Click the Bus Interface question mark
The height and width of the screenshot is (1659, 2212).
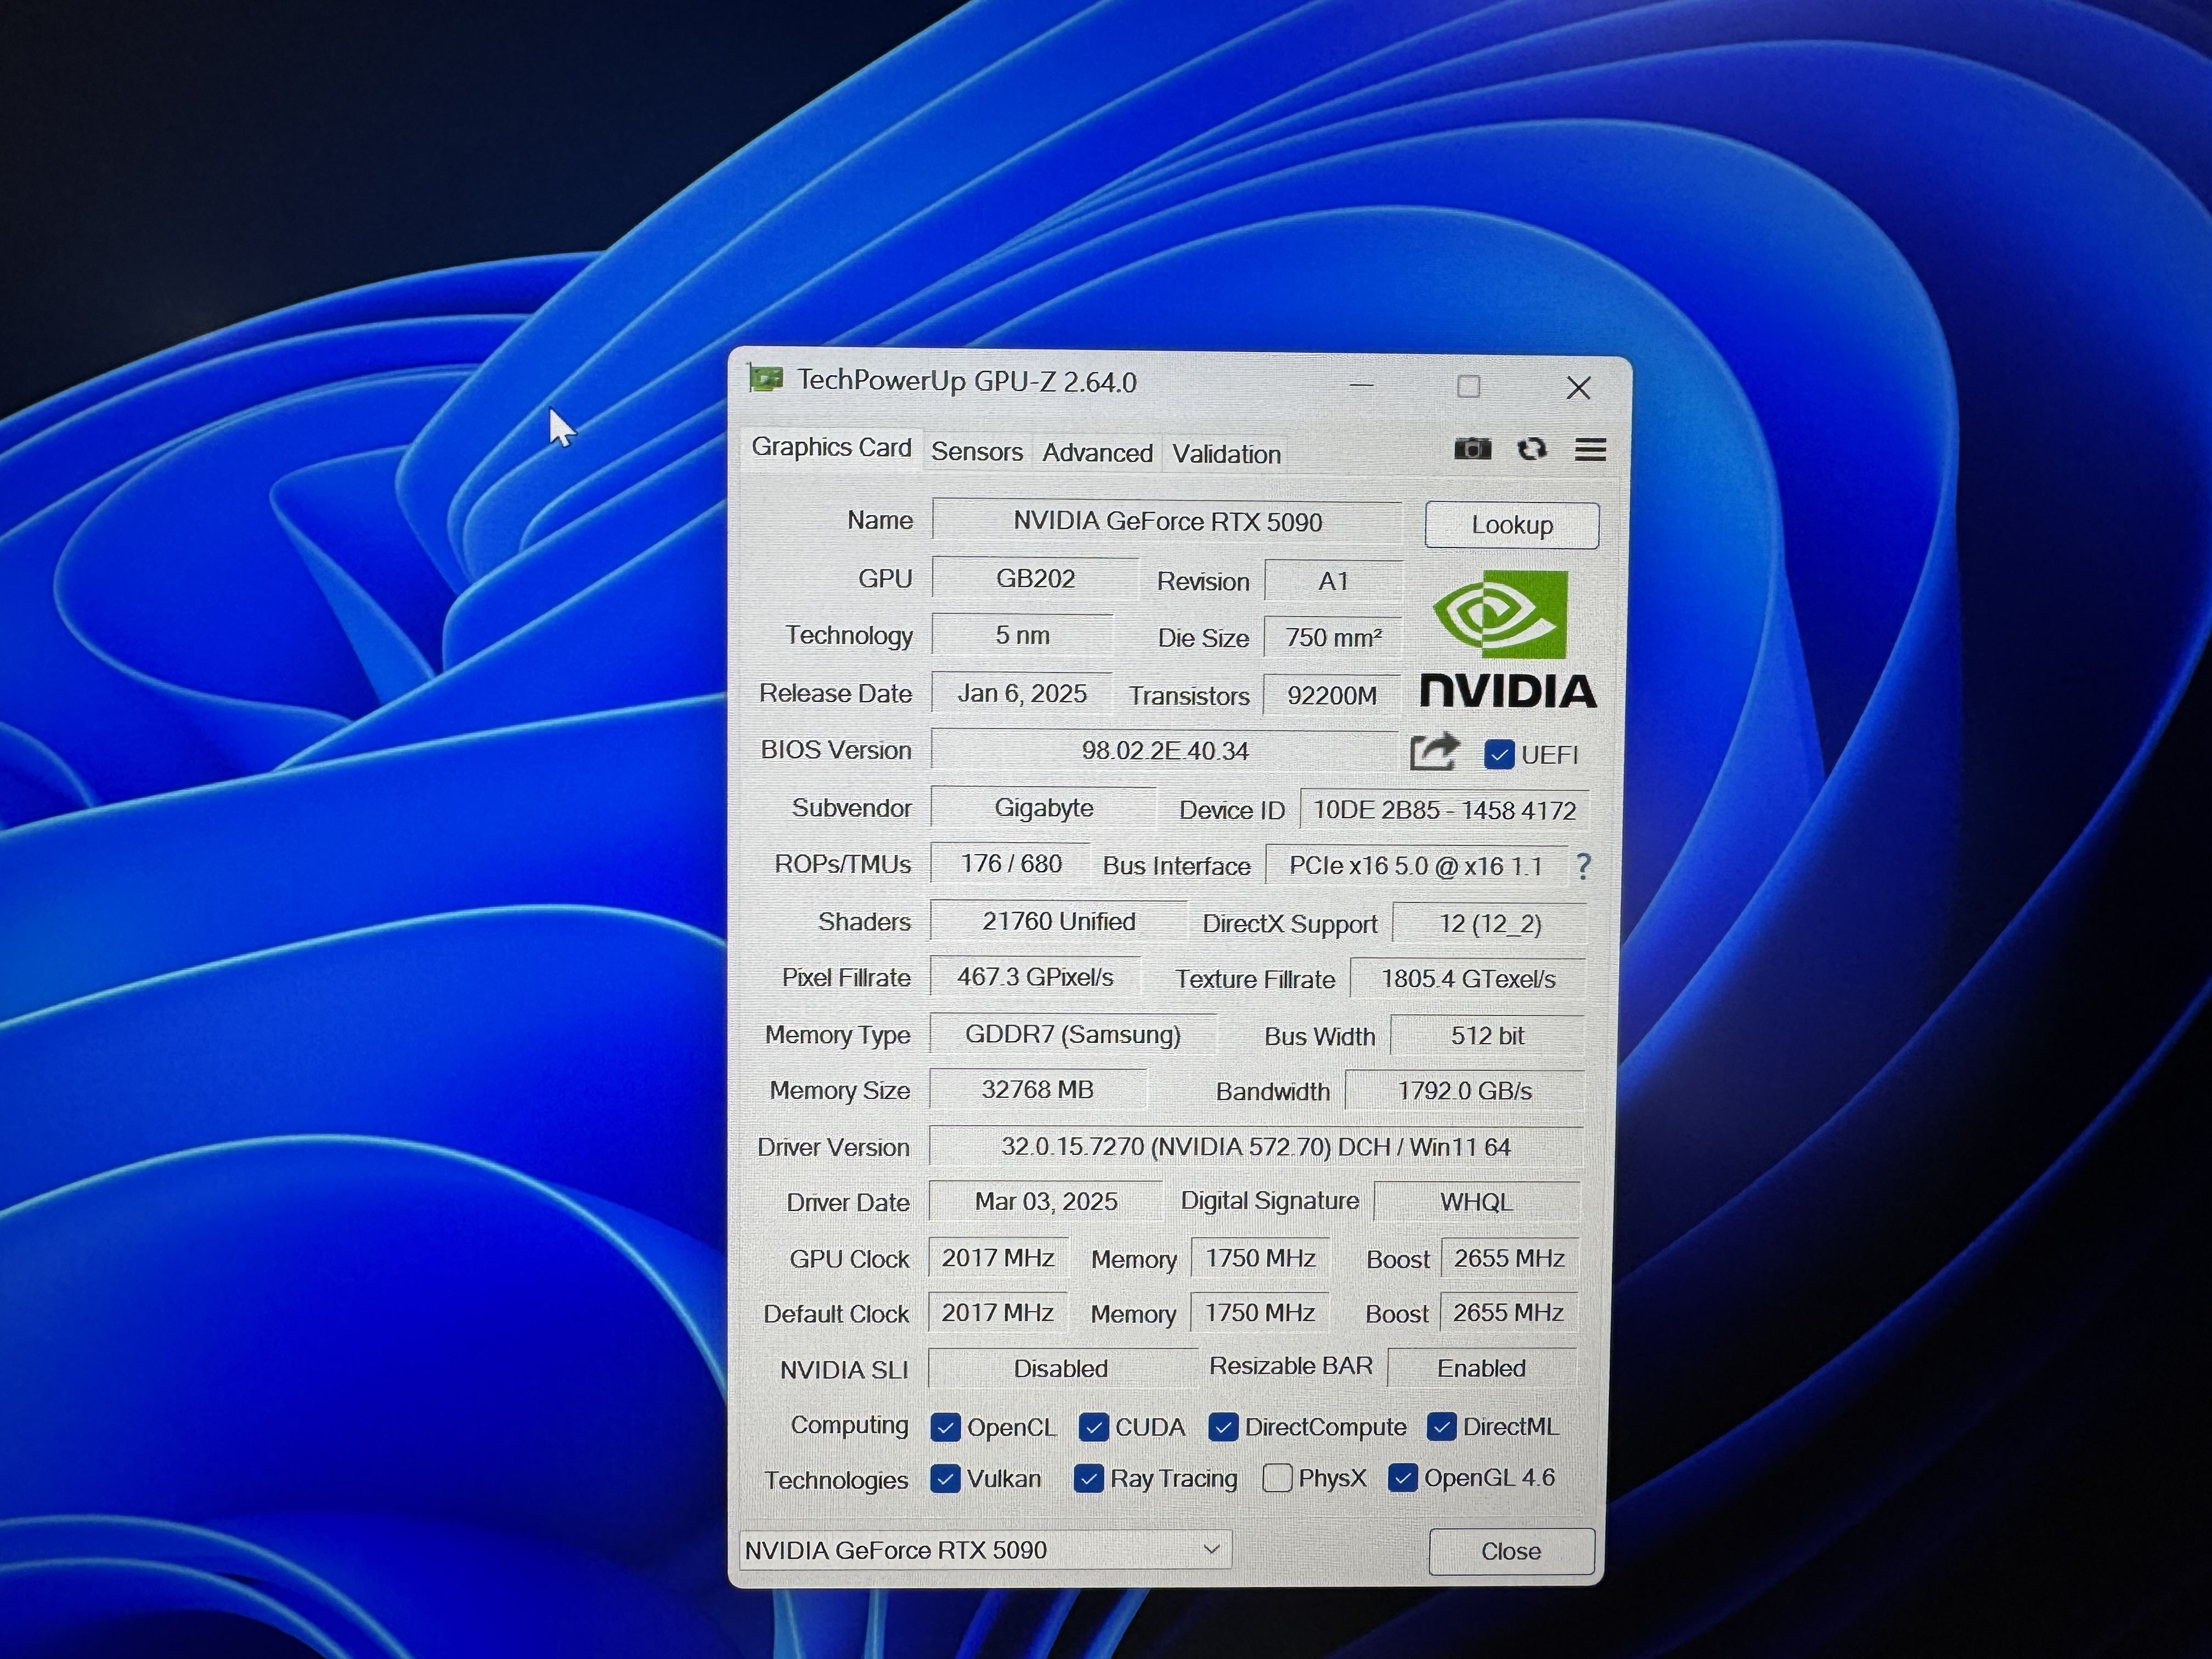[1583, 866]
